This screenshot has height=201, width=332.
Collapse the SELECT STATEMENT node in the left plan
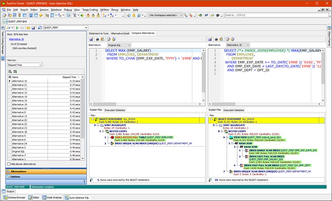93,119
